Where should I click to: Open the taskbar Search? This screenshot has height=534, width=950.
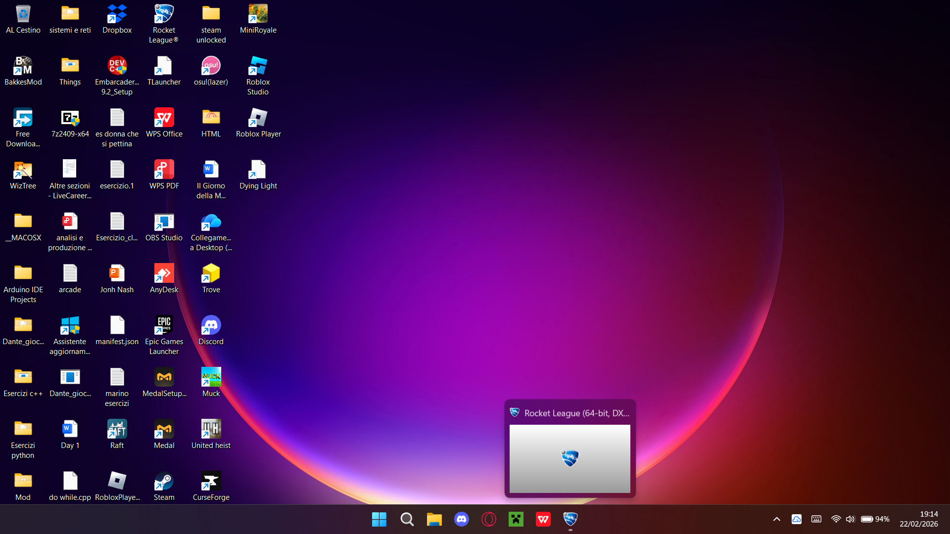click(407, 519)
